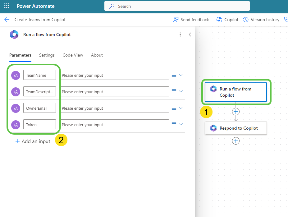Select the Run a flow from Copilot trigger icon
Viewport: 288px width, 217px height.
213,89
